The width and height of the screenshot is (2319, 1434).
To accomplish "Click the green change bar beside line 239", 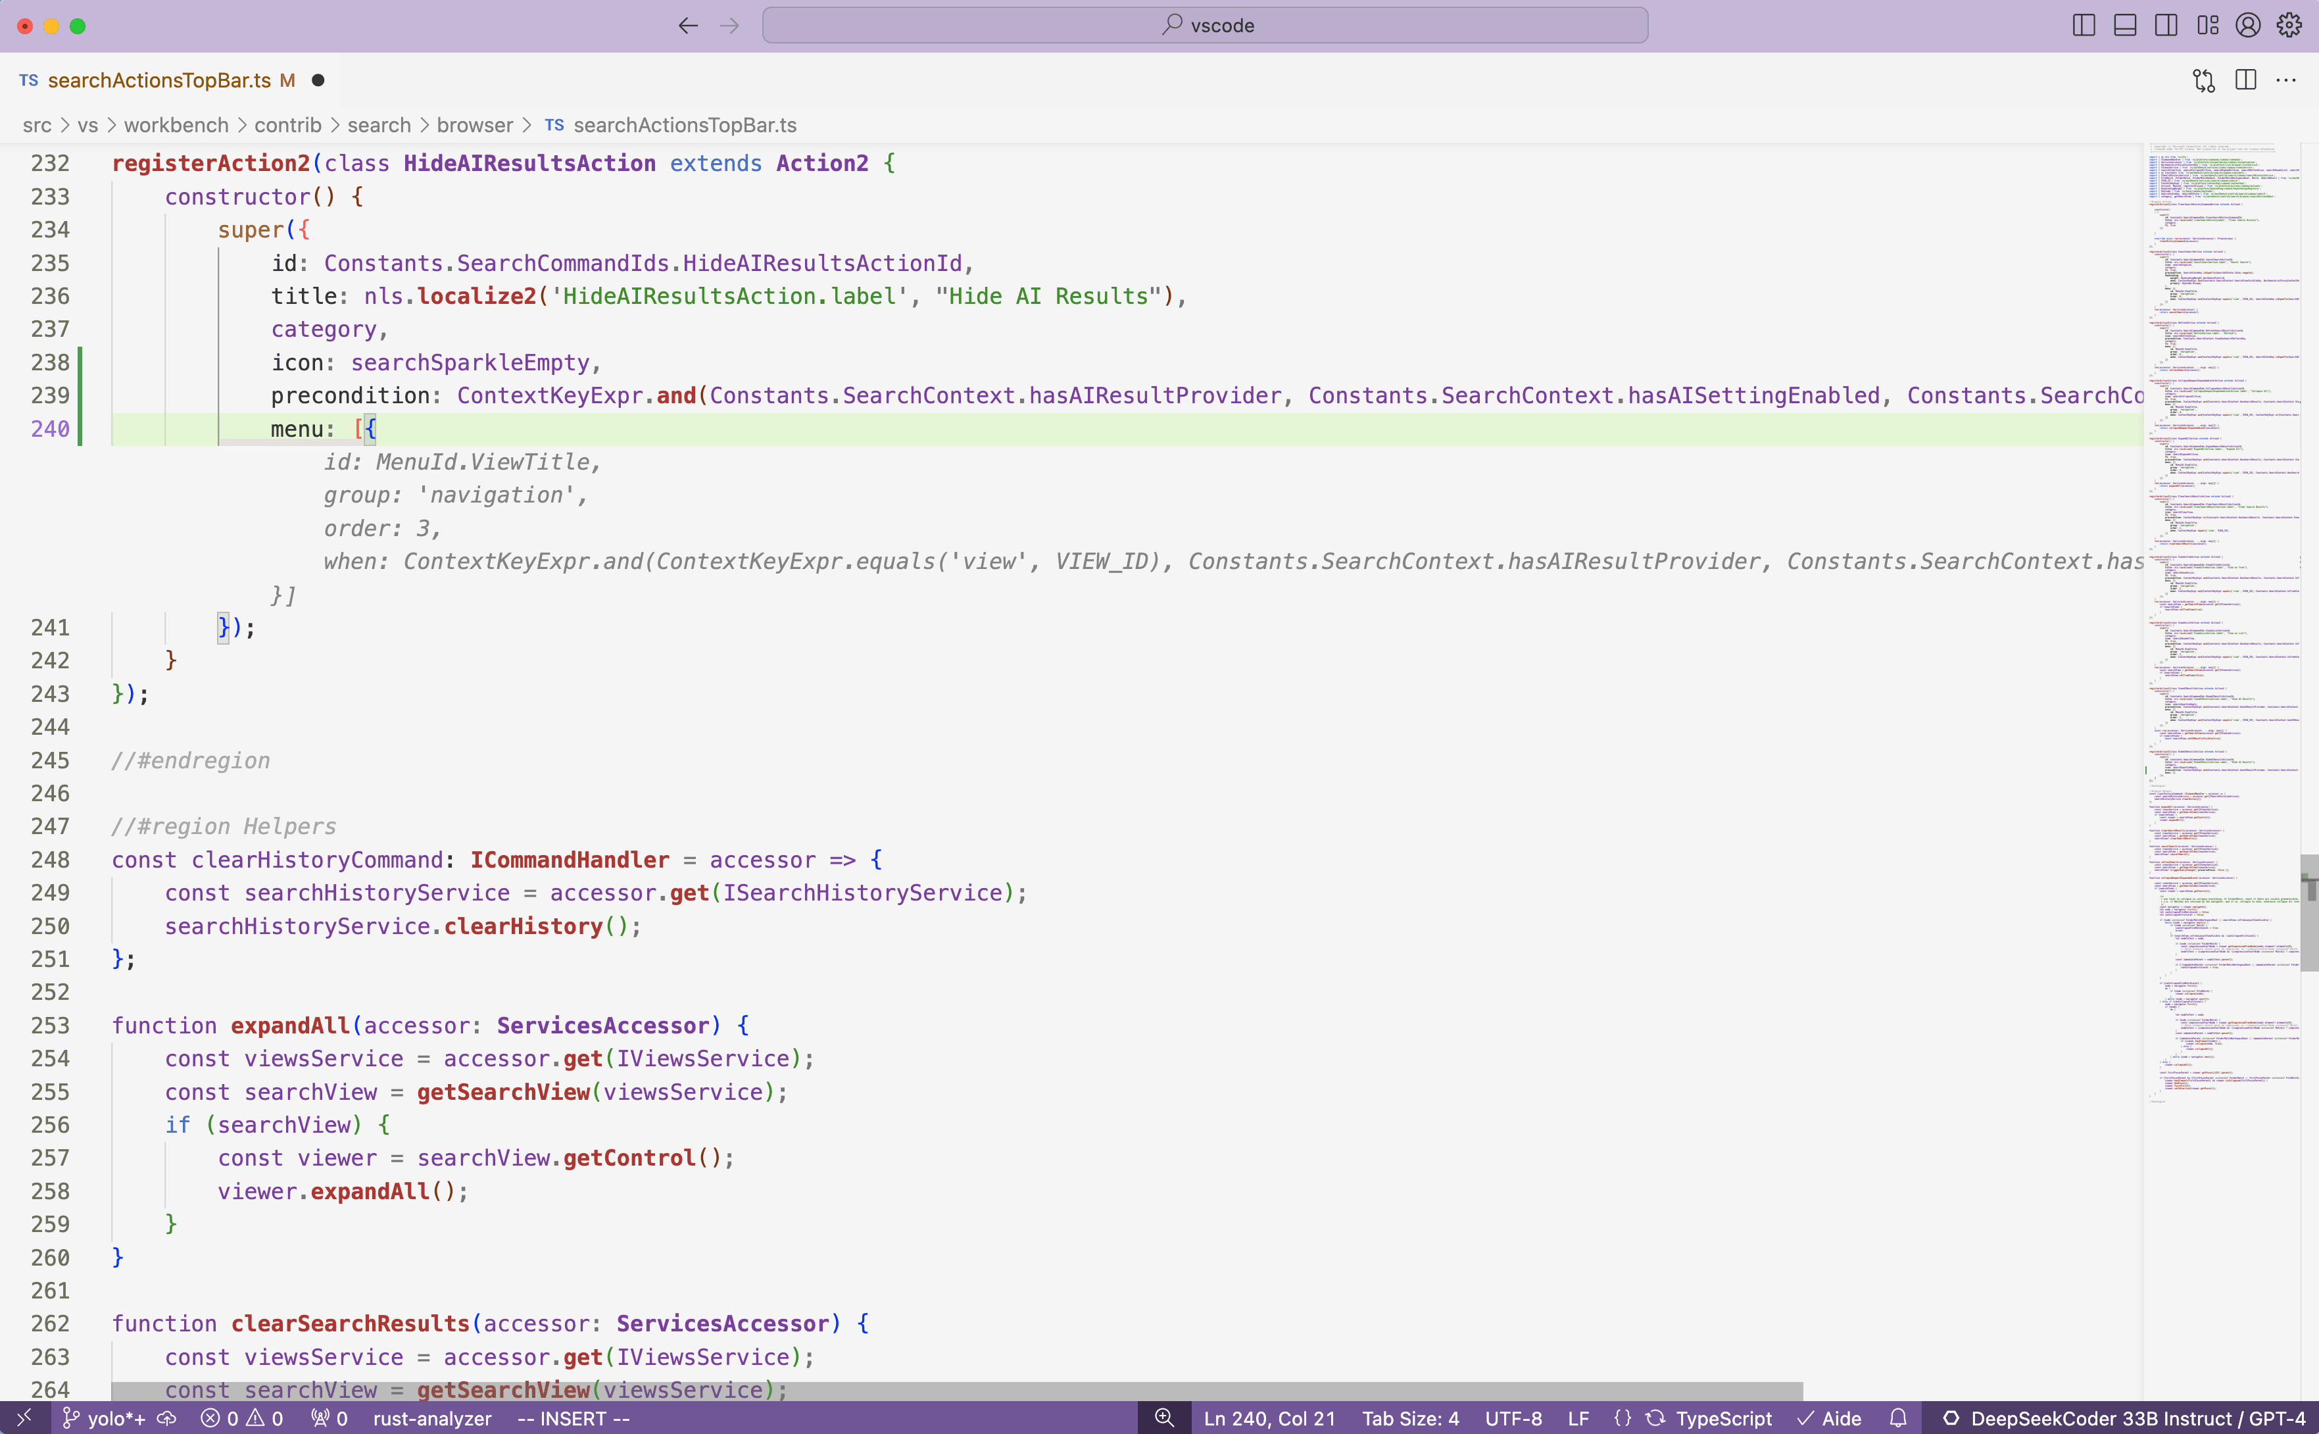I will [x=80, y=395].
